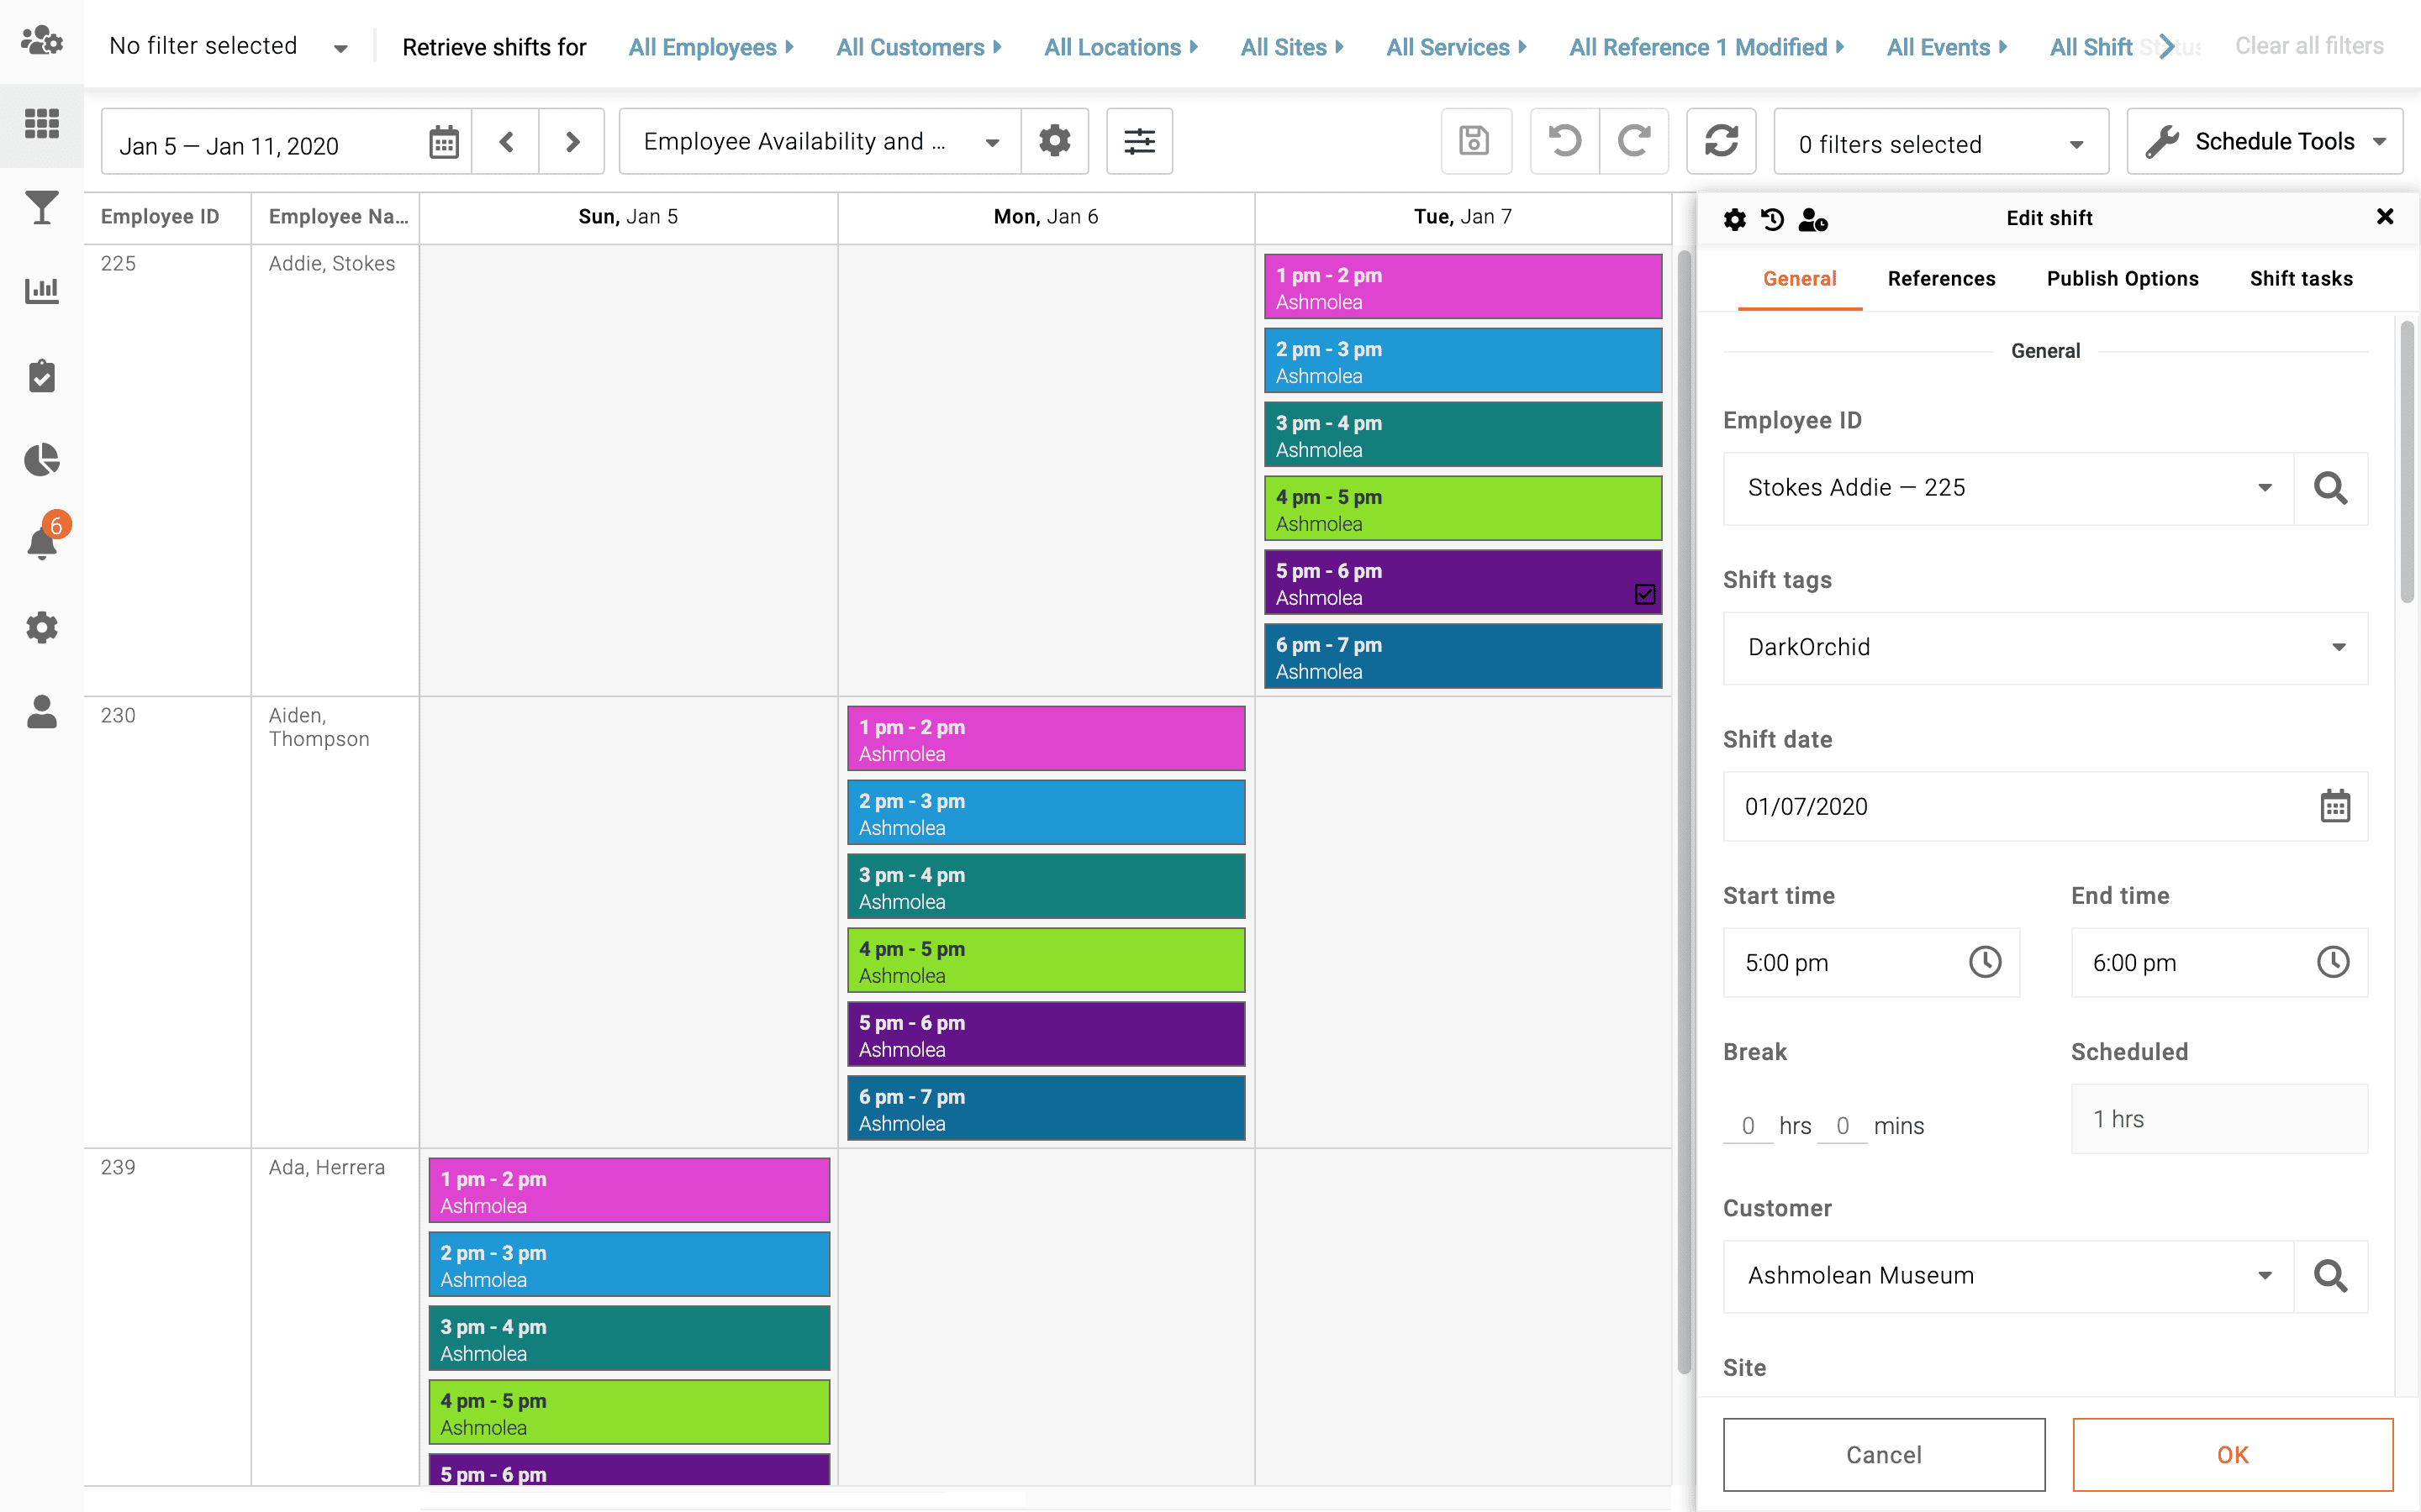This screenshot has height=1512, width=2421.
Task: Click the Cancel button
Action: (x=1884, y=1455)
